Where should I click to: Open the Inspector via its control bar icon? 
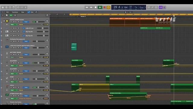(6, 7)
